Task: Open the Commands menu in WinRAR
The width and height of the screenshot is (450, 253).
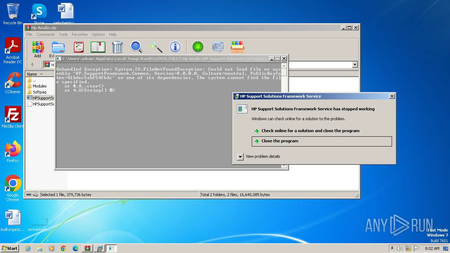Action: coord(45,34)
